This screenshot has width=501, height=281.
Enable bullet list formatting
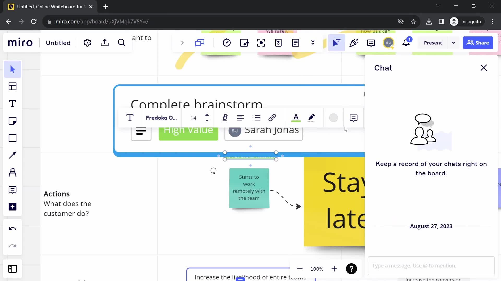pos(257,118)
